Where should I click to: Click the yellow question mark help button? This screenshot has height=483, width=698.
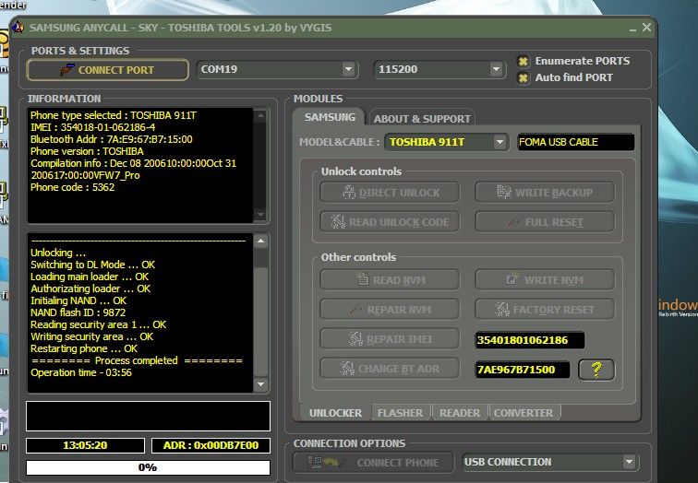(596, 370)
